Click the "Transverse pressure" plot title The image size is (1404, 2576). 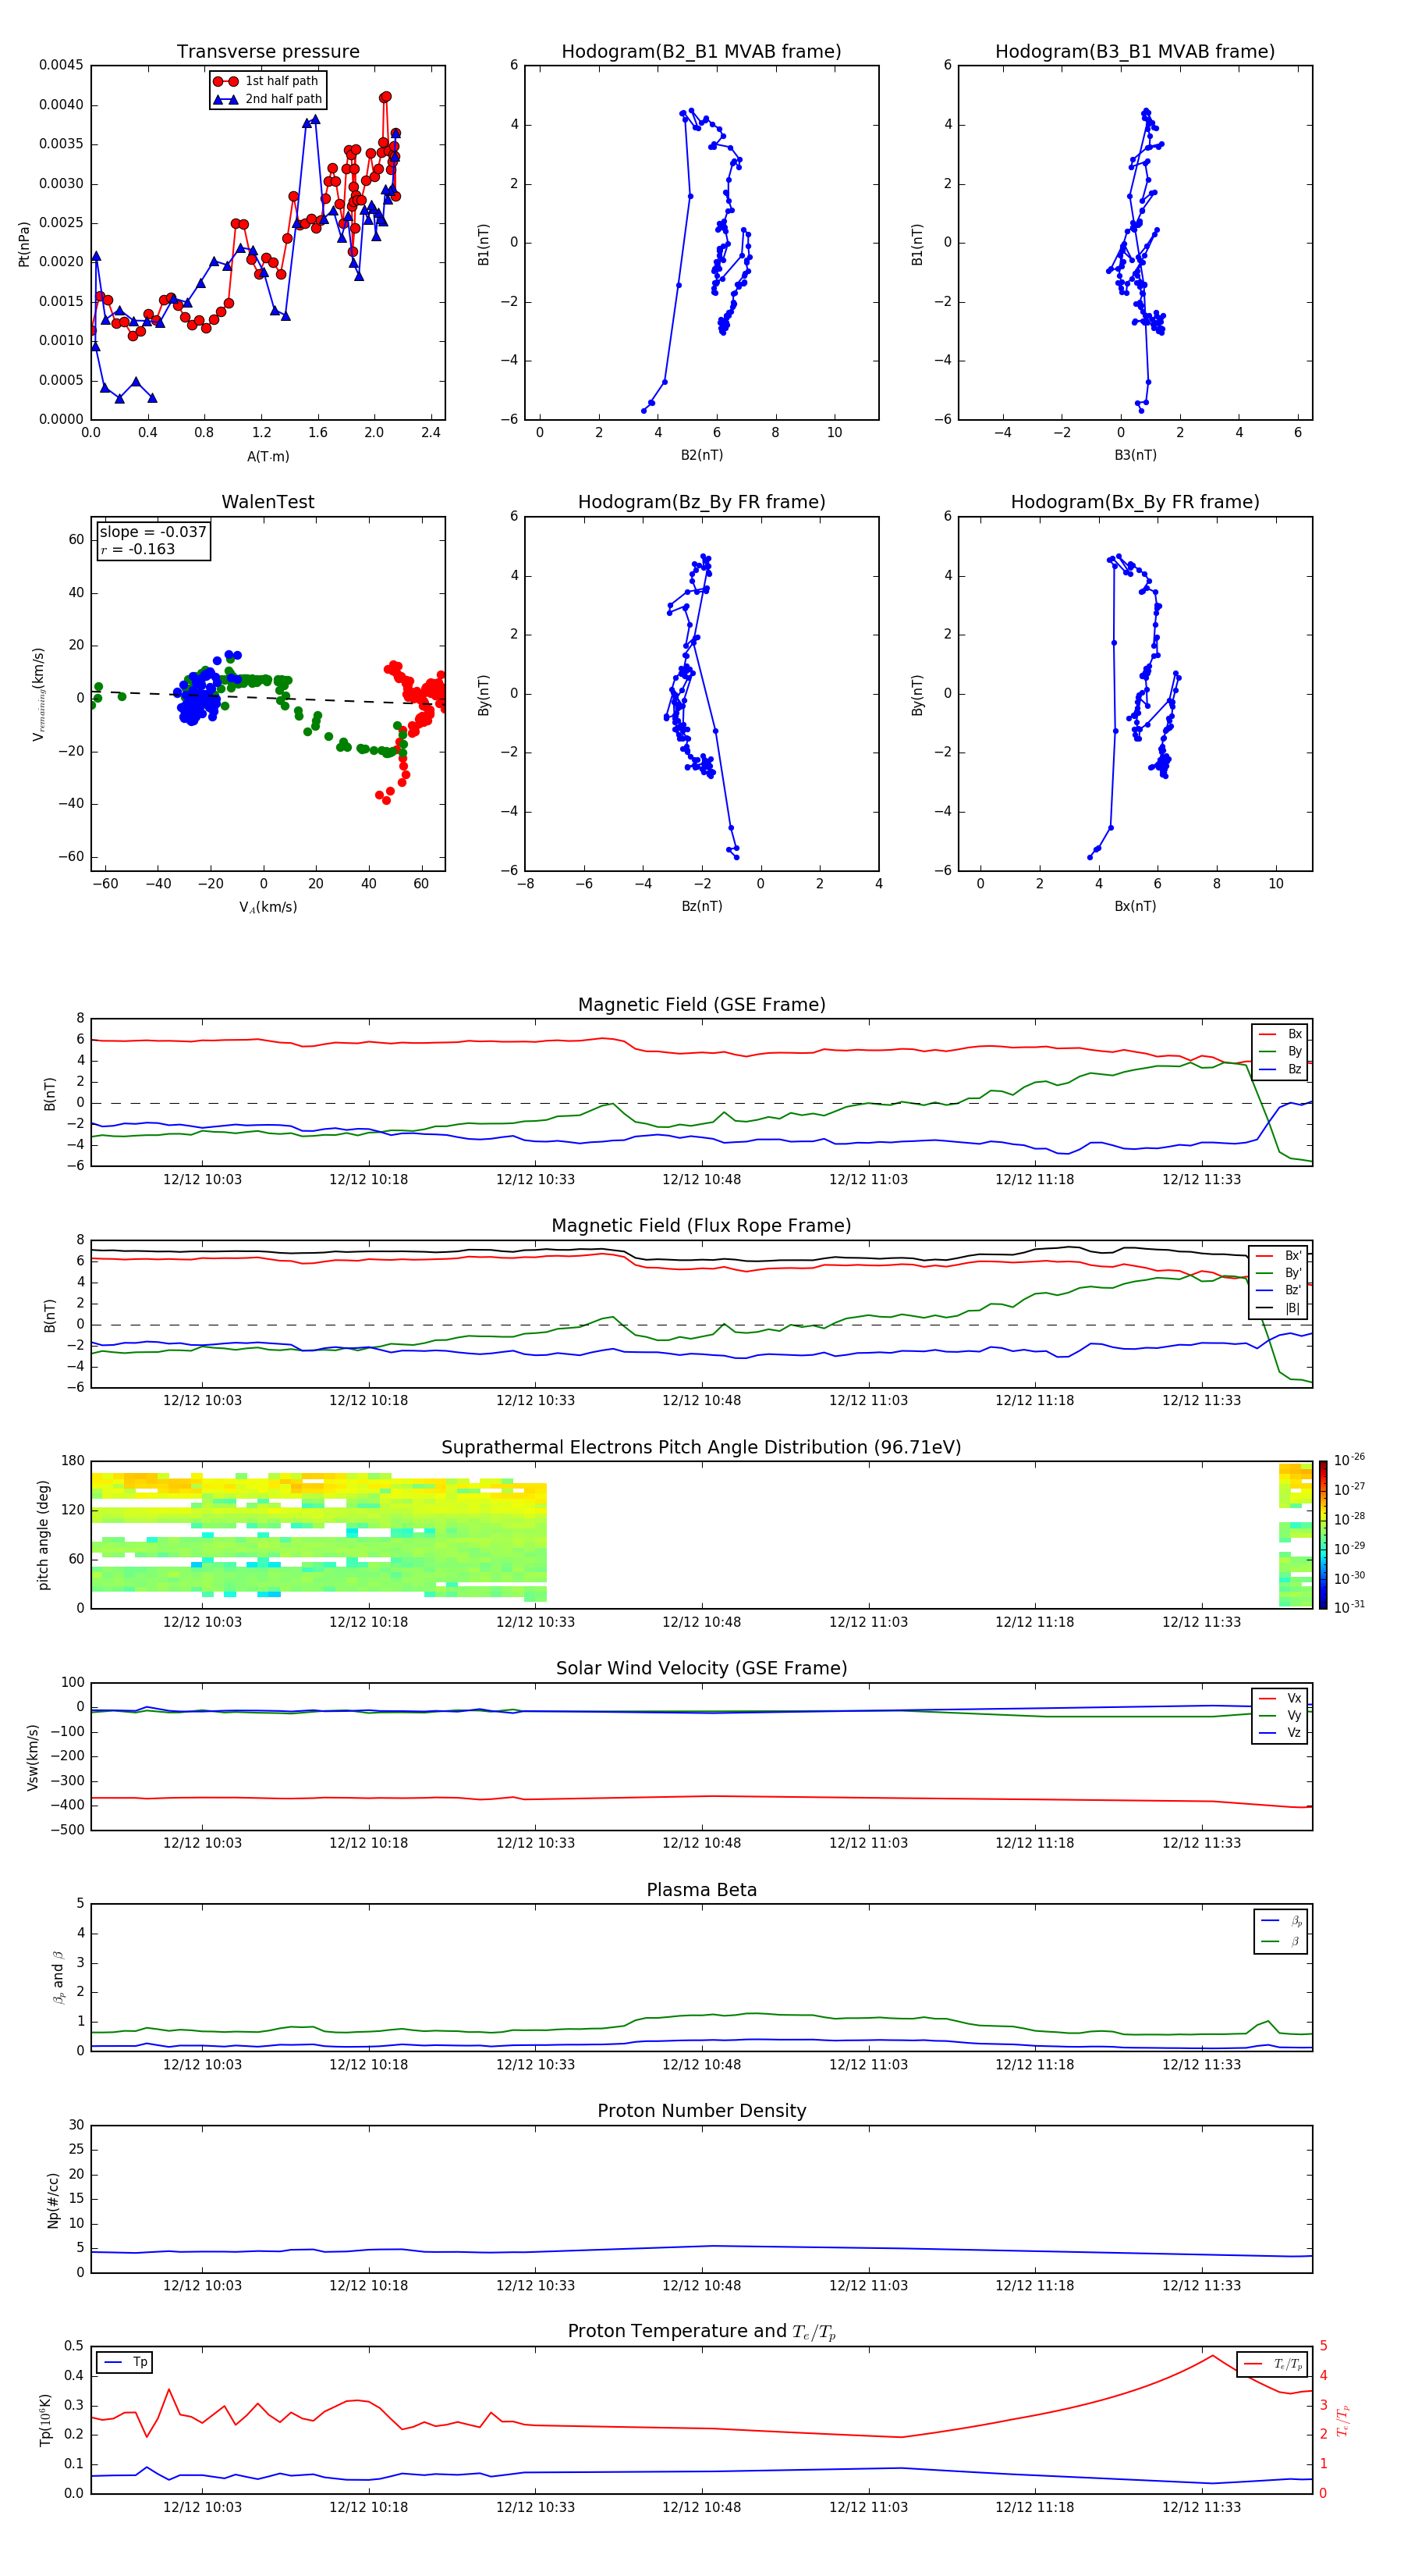(268, 52)
